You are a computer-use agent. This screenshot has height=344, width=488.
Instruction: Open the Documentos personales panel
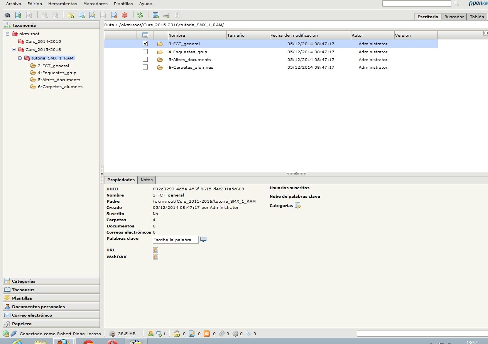pos(38,307)
